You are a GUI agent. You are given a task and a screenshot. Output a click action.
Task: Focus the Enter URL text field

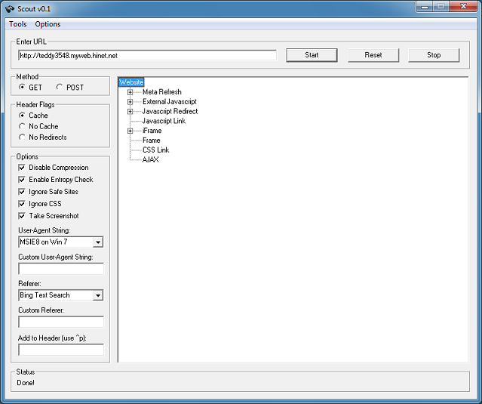[147, 55]
